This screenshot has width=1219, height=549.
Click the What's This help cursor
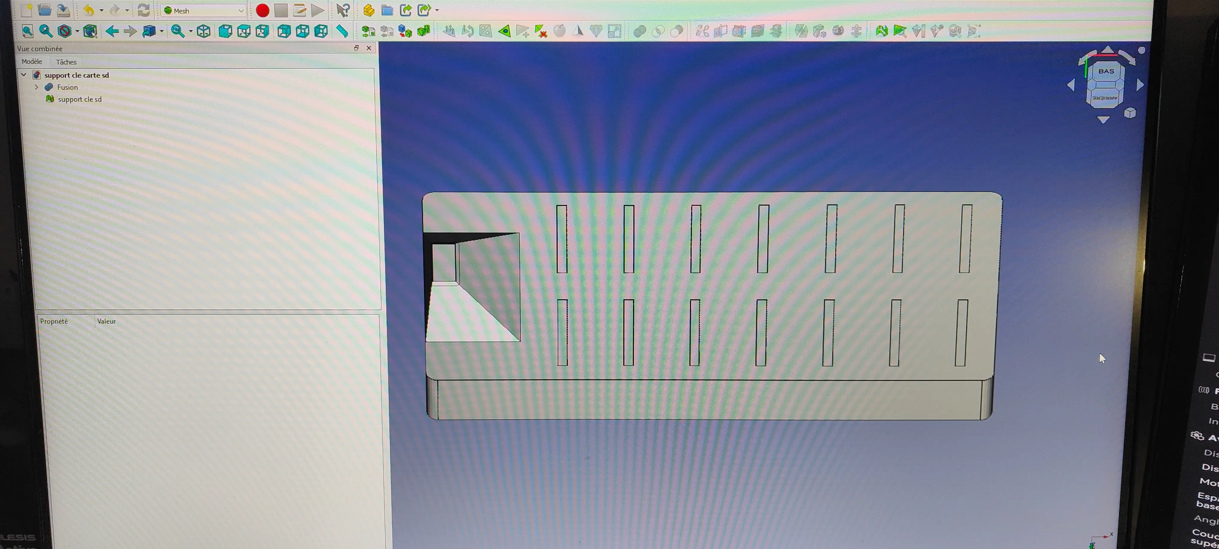[343, 10]
